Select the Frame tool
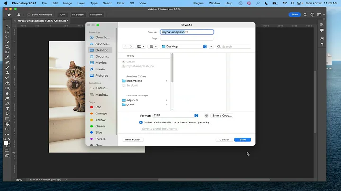341x191 pixels. pyautogui.click(x=7, y=52)
